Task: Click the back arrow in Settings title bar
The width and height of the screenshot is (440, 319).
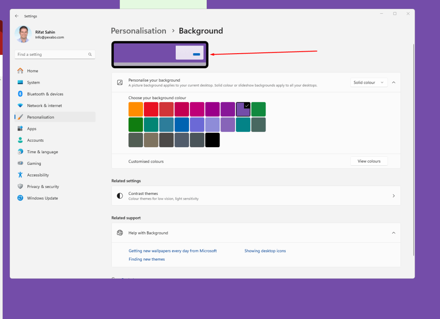Action: [x=17, y=16]
